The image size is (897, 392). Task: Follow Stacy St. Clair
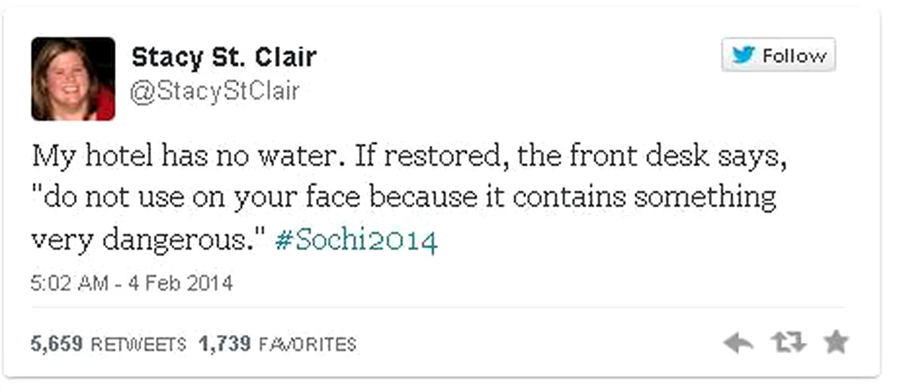click(x=793, y=55)
